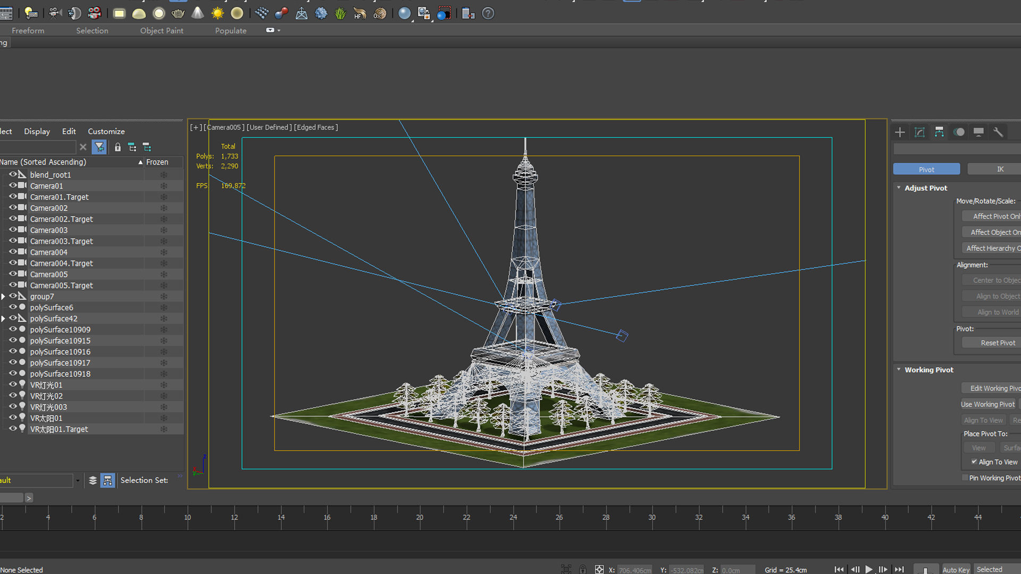Screen dimensions: 1021x574
Task: Click the V-Ray light lister bulb icon
Action: [31, 13]
